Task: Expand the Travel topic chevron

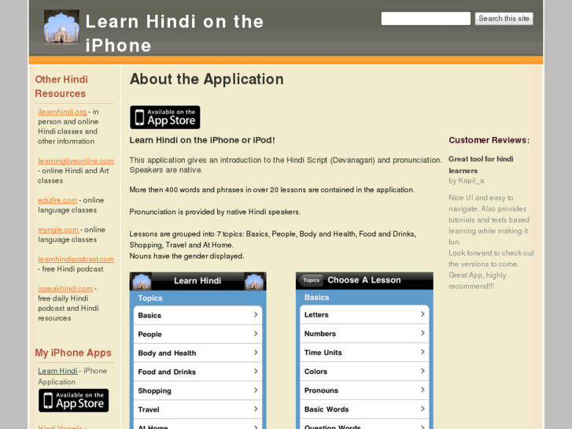Action: (256, 409)
